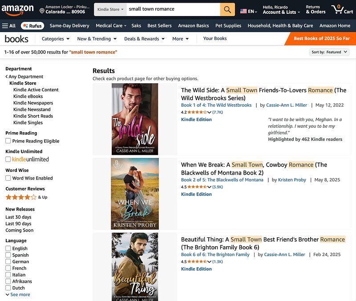Image resolution: width=356 pixels, height=301 pixels.
Task: Expand the Categories menu
Action: click(55, 39)
